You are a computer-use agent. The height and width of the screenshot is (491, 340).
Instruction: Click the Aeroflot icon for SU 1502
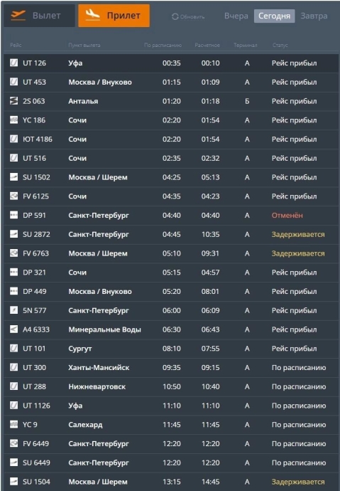13,177
